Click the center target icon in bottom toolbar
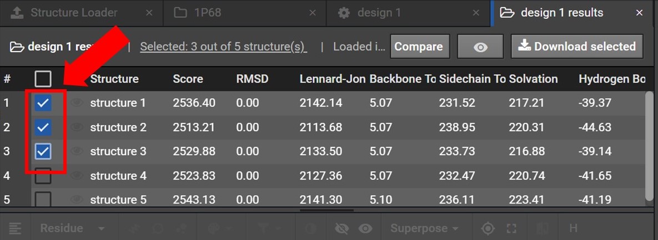The image size is (658, 240). tap(488, 228)
